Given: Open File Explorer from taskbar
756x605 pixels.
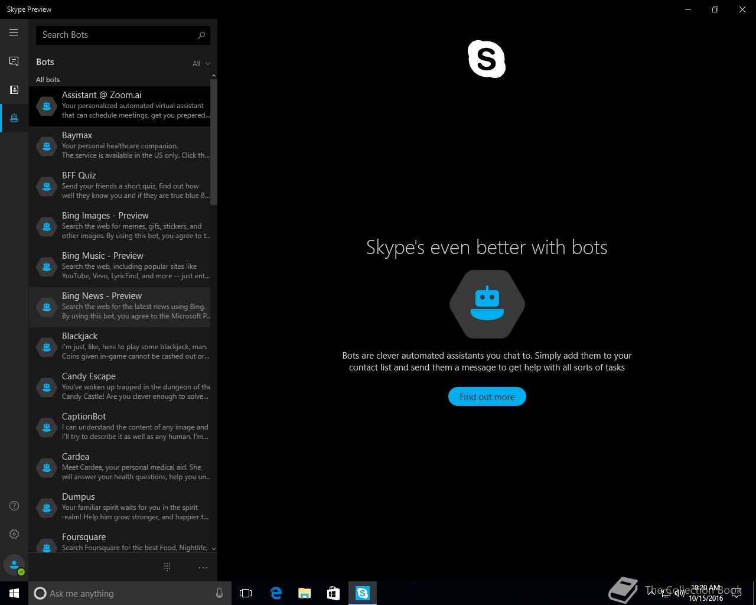Looking at the screenshot, I should (x=305, y=593).
